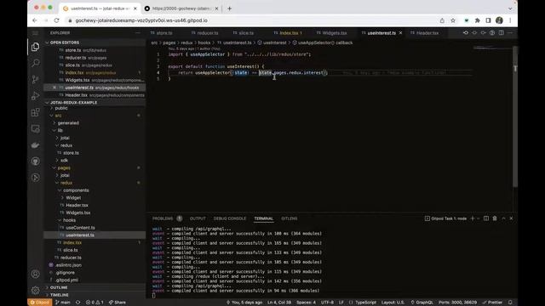
Task: Kill terminal with trash icon
Action: click(x=495, y=218)
